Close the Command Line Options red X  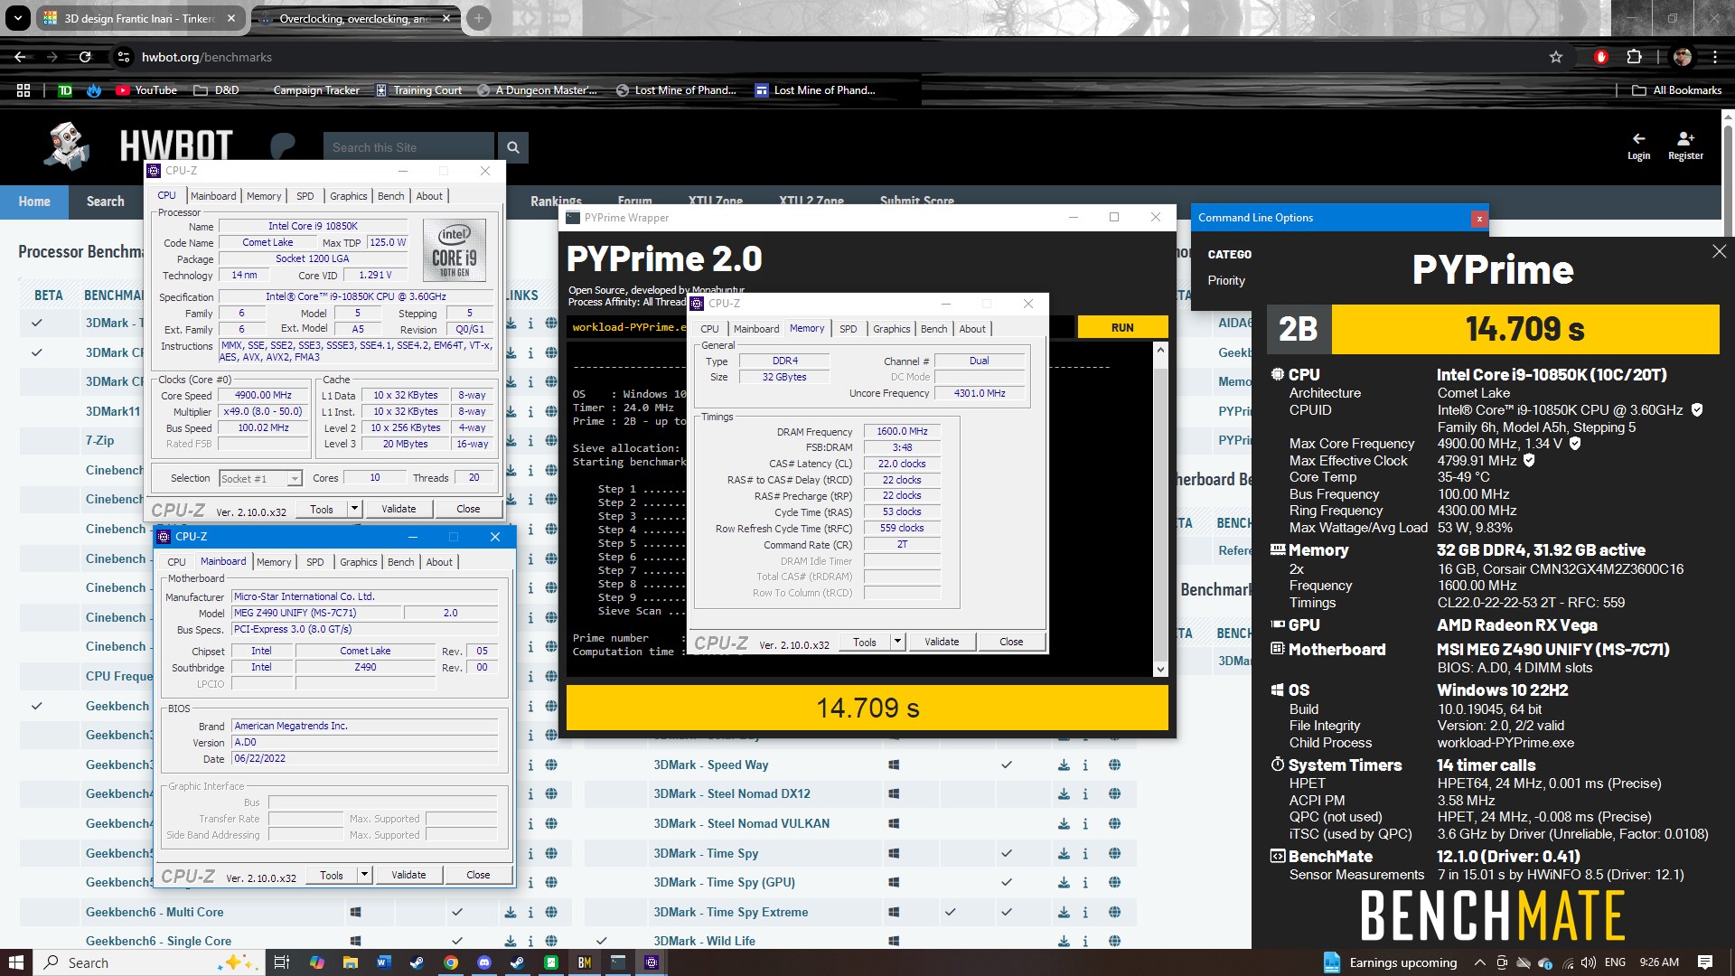(x=1479, y=218)
